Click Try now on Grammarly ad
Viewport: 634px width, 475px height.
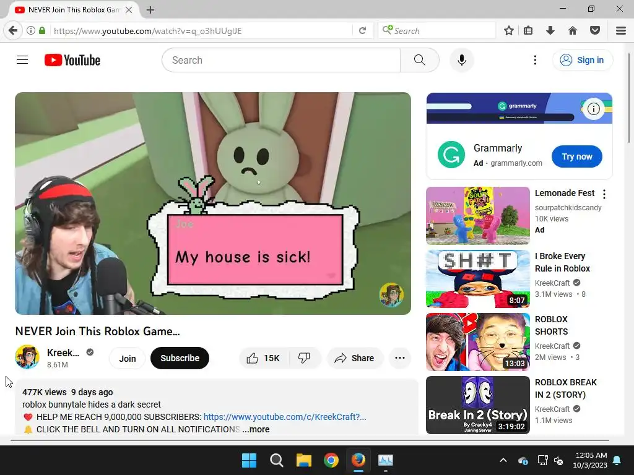pyautogui.click(x=577, y=156)
